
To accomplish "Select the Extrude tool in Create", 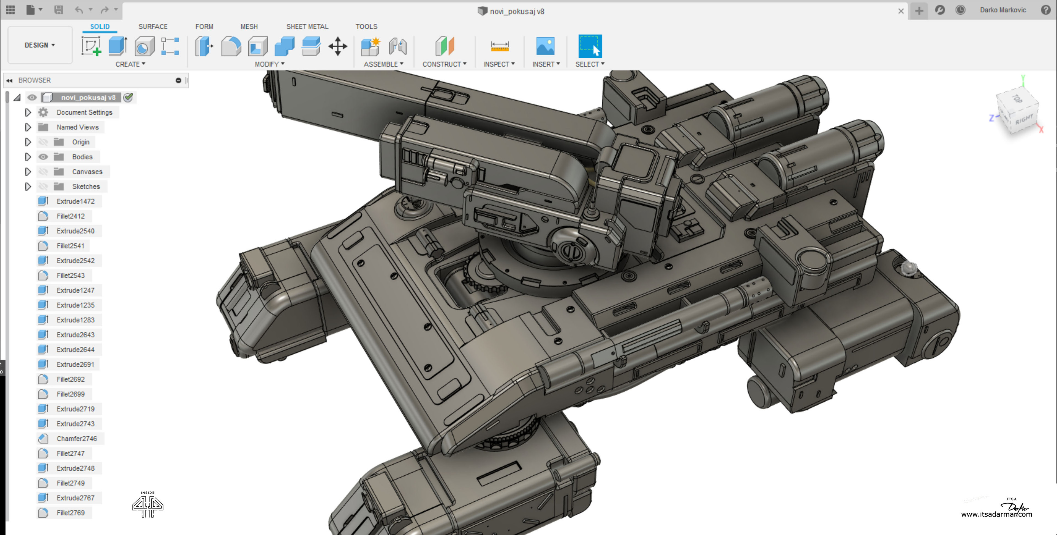I will coord(118,46).
